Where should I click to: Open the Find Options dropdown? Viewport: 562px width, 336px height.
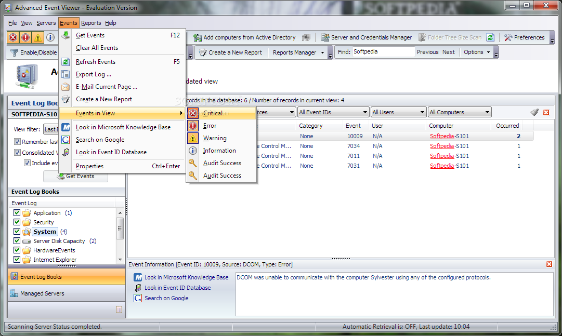tap(477, 52)
